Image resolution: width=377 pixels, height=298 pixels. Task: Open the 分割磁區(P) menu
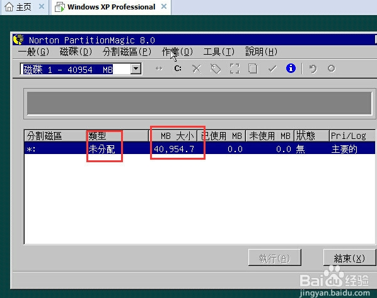[127, 52]
